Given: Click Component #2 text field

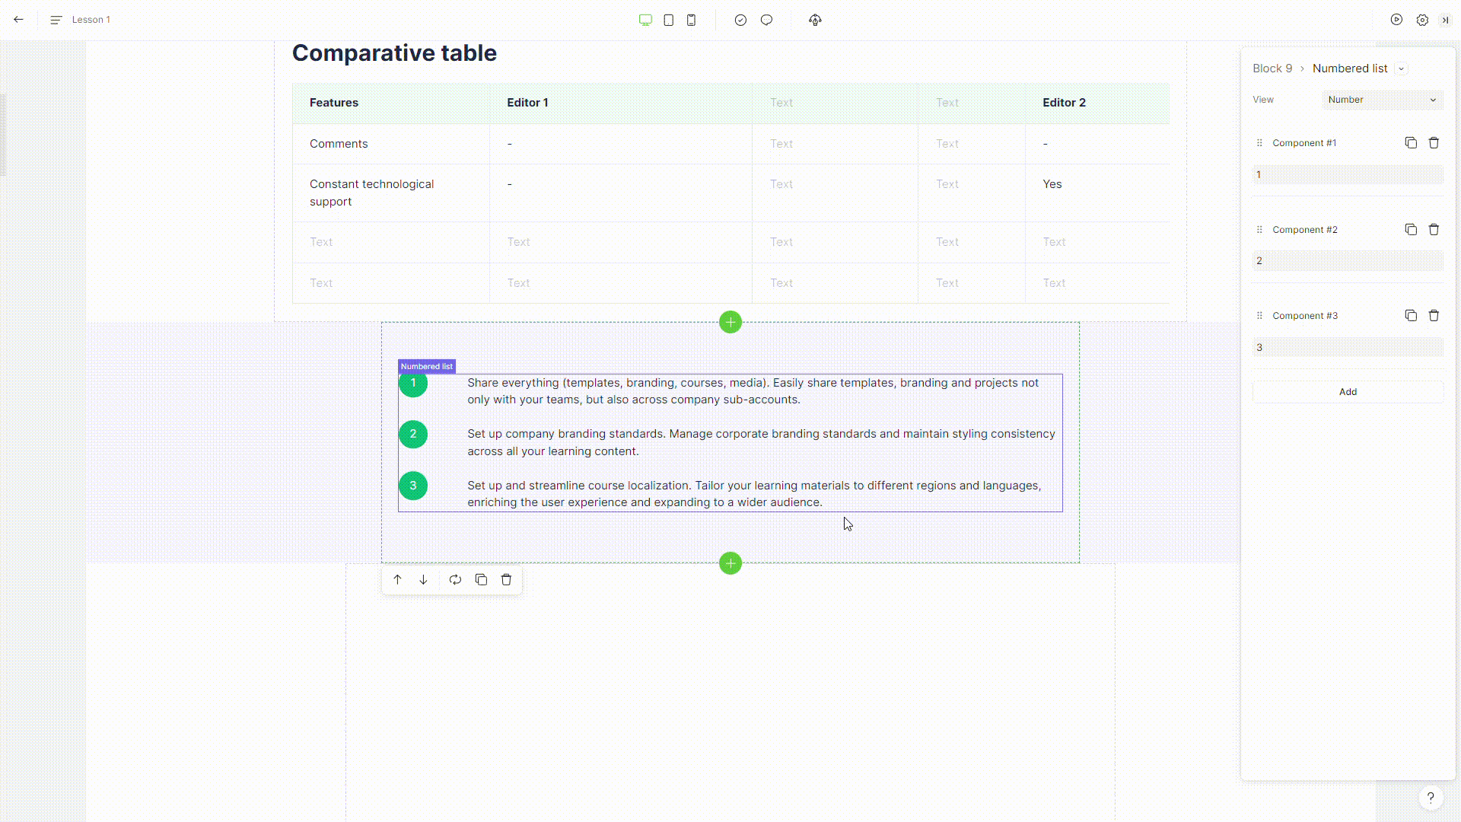Looking at the screenshot, I should [x=1348, y=261].
